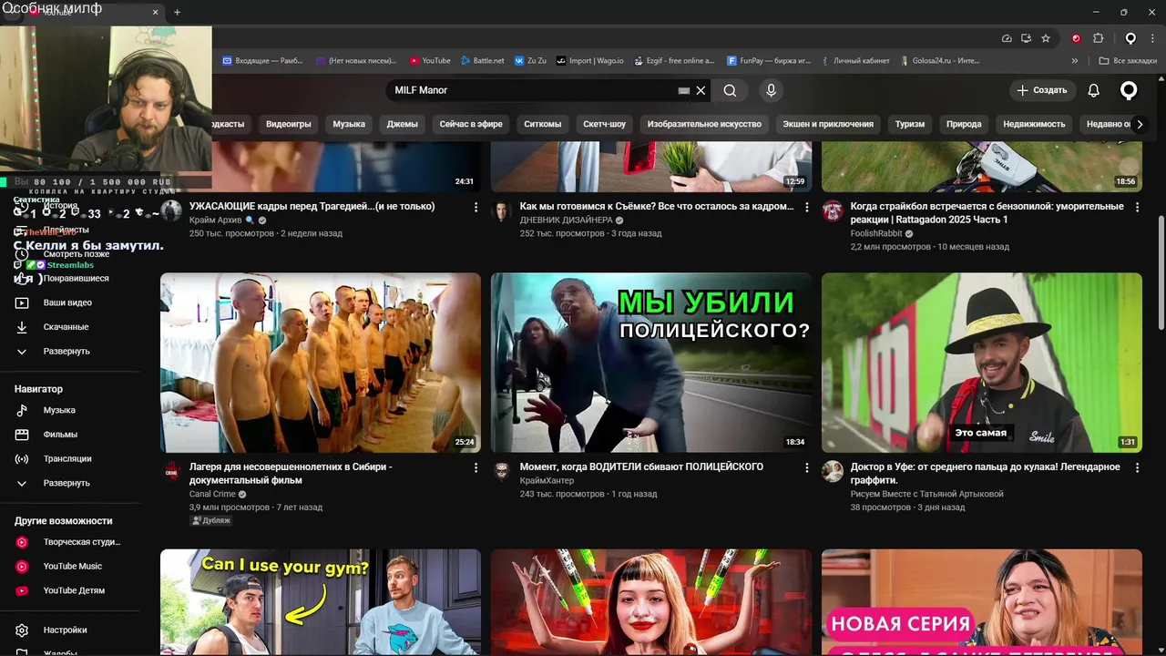This screenshot has height=656, width=1166.
Task: Select the Экшен и приключения chip
Action: pos(828,124)
